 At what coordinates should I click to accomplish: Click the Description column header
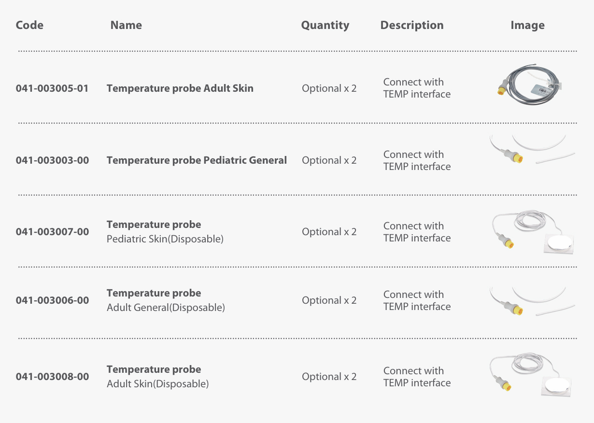tap(412, 25)
